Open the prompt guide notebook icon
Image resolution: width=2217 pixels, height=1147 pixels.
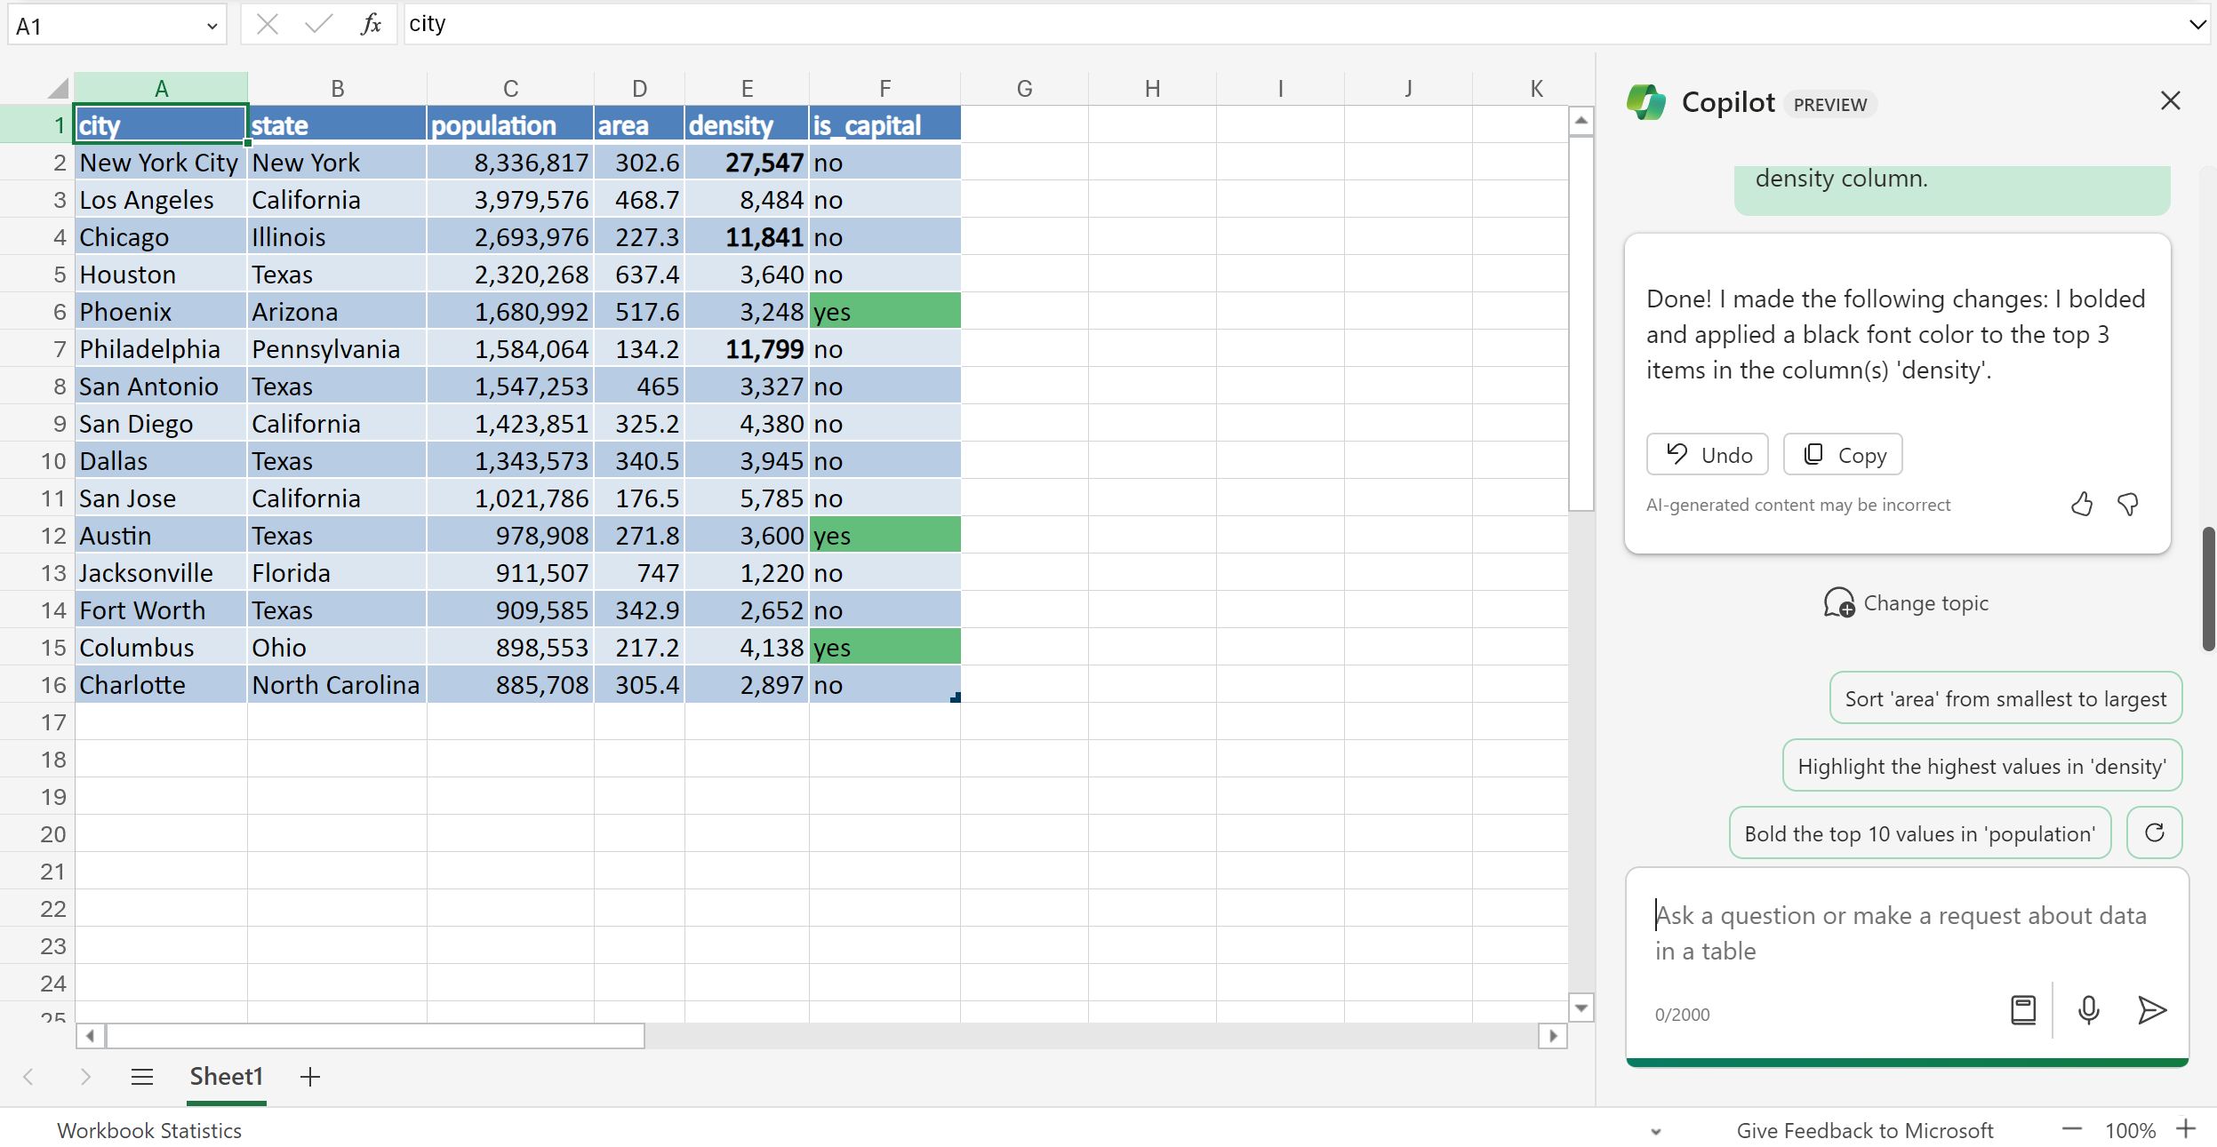point(2023,1010)
